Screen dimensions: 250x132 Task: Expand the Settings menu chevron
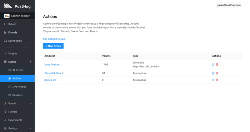pyautogui.click(x=31, y=128)
